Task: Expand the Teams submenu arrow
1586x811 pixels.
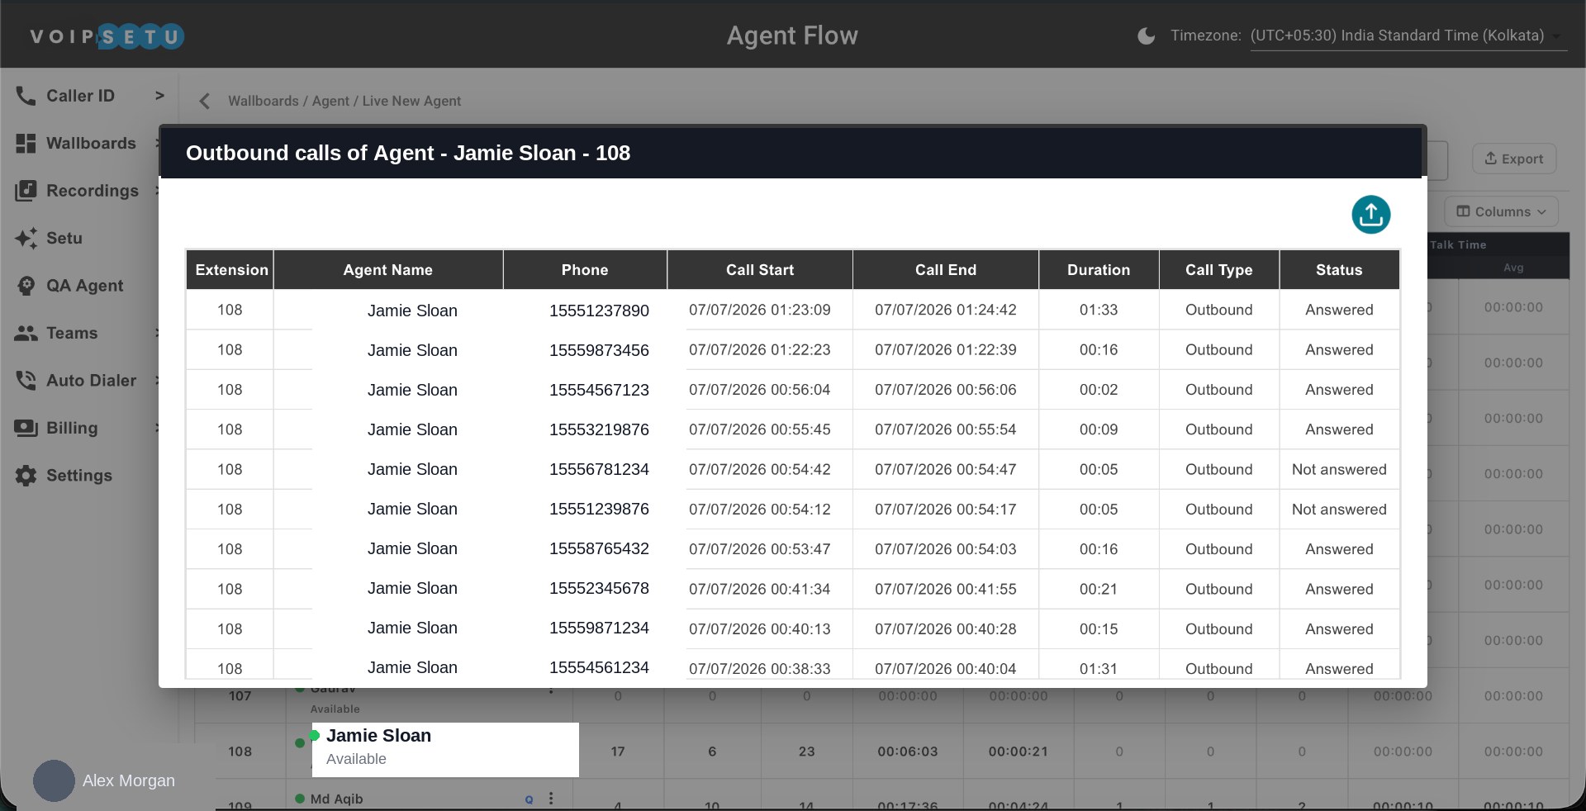Action: [157, 333]
